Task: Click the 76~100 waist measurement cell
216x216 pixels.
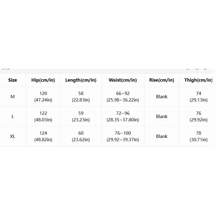Action: pyautogui.click(x=123, y=136)
